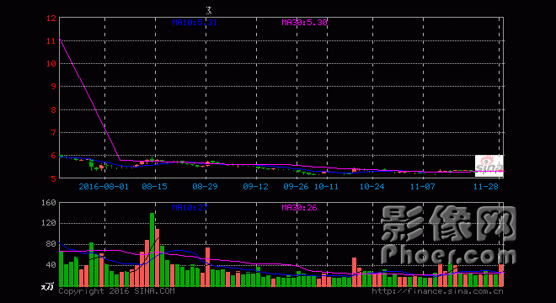Screen dimensions: 556x303
Task: Select the 11-07 date marker
Action: click(423, 186)
